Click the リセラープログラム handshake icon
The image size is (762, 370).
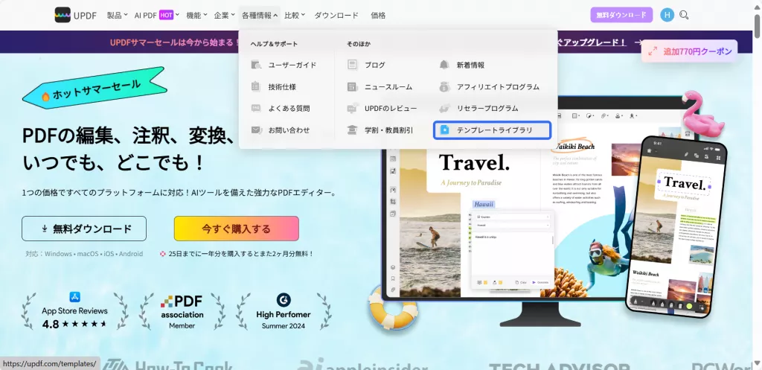pos(444,108)
